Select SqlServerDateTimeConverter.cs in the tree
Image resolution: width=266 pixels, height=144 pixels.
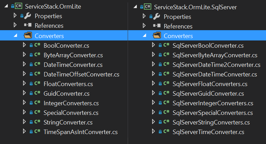[215, 74]
